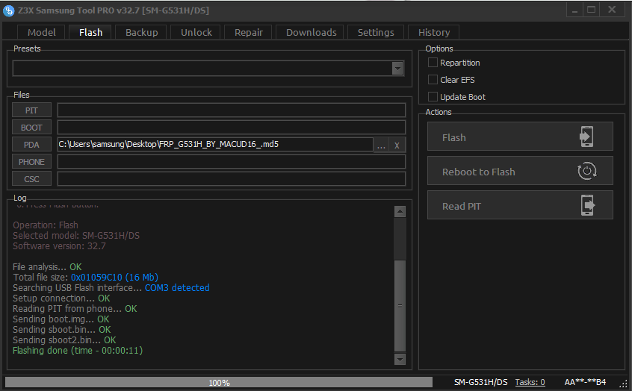Open the Repair tab
632x391 pixels.
(248, 32)
